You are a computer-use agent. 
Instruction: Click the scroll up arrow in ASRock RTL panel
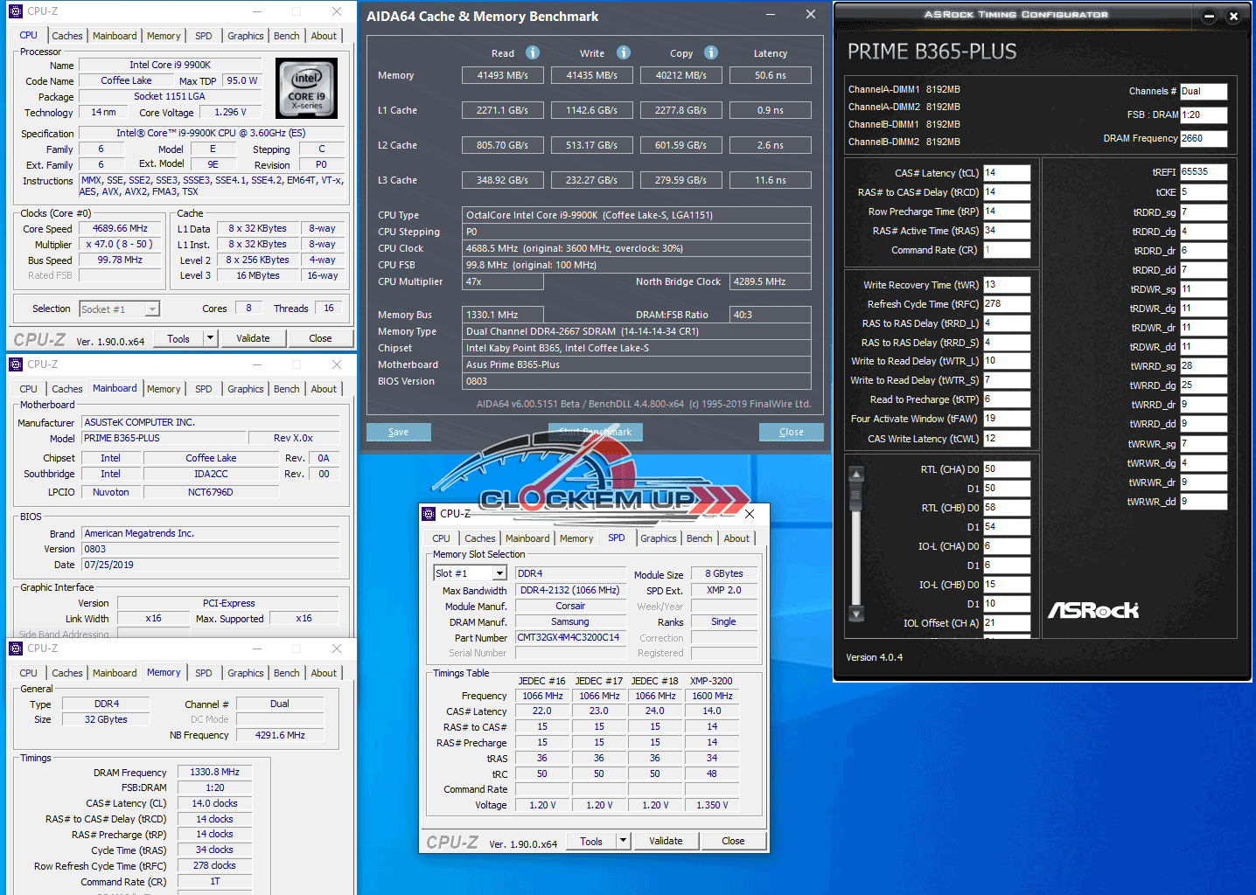pyautogui.click(x=856, y=474)
